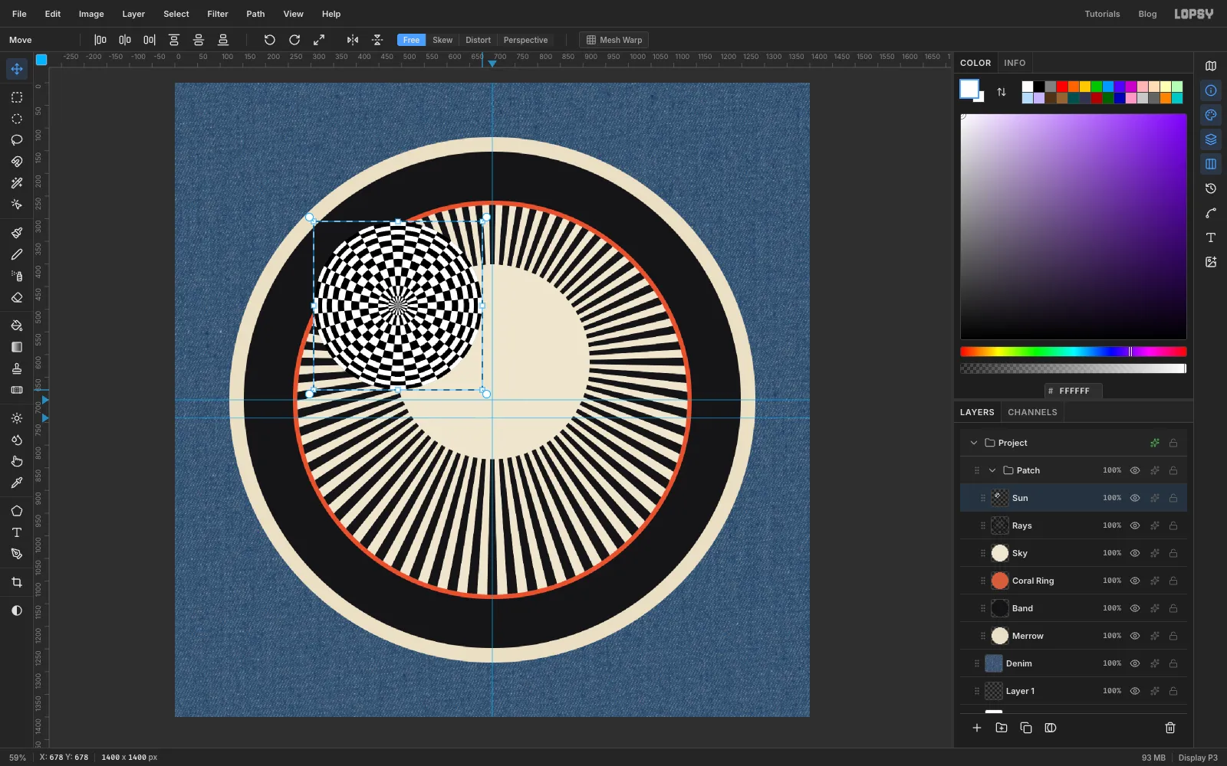Switch to the Channels tab
Image resolution: width=1227 pixels, height=766 pixels.
pos(1032,412)
